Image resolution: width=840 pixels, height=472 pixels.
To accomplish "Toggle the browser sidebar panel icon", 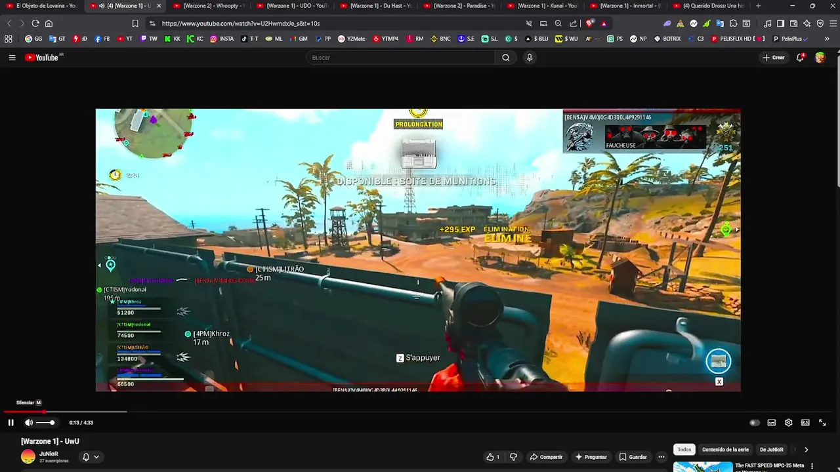I will pyautogui.click(x=780, y=24).
